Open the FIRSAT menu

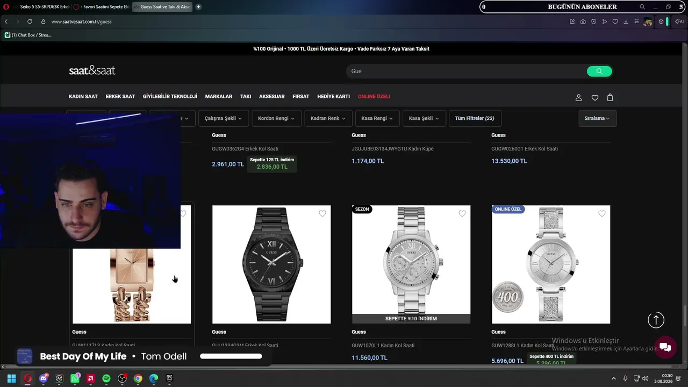pos(301,97)
